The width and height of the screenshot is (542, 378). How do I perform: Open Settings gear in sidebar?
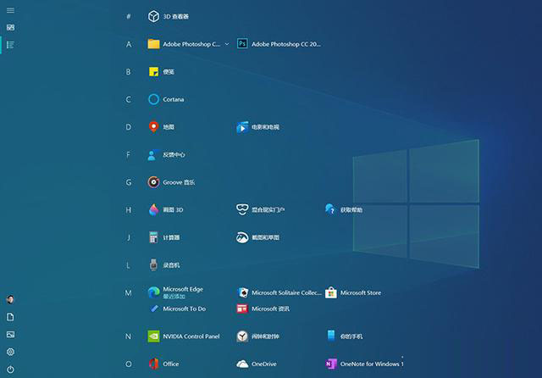click(10, 352)
